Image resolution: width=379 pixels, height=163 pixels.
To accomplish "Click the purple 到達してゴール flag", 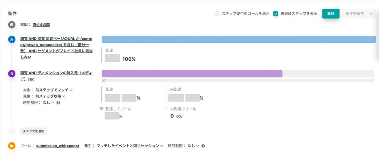I will click(x=102, y=109).
